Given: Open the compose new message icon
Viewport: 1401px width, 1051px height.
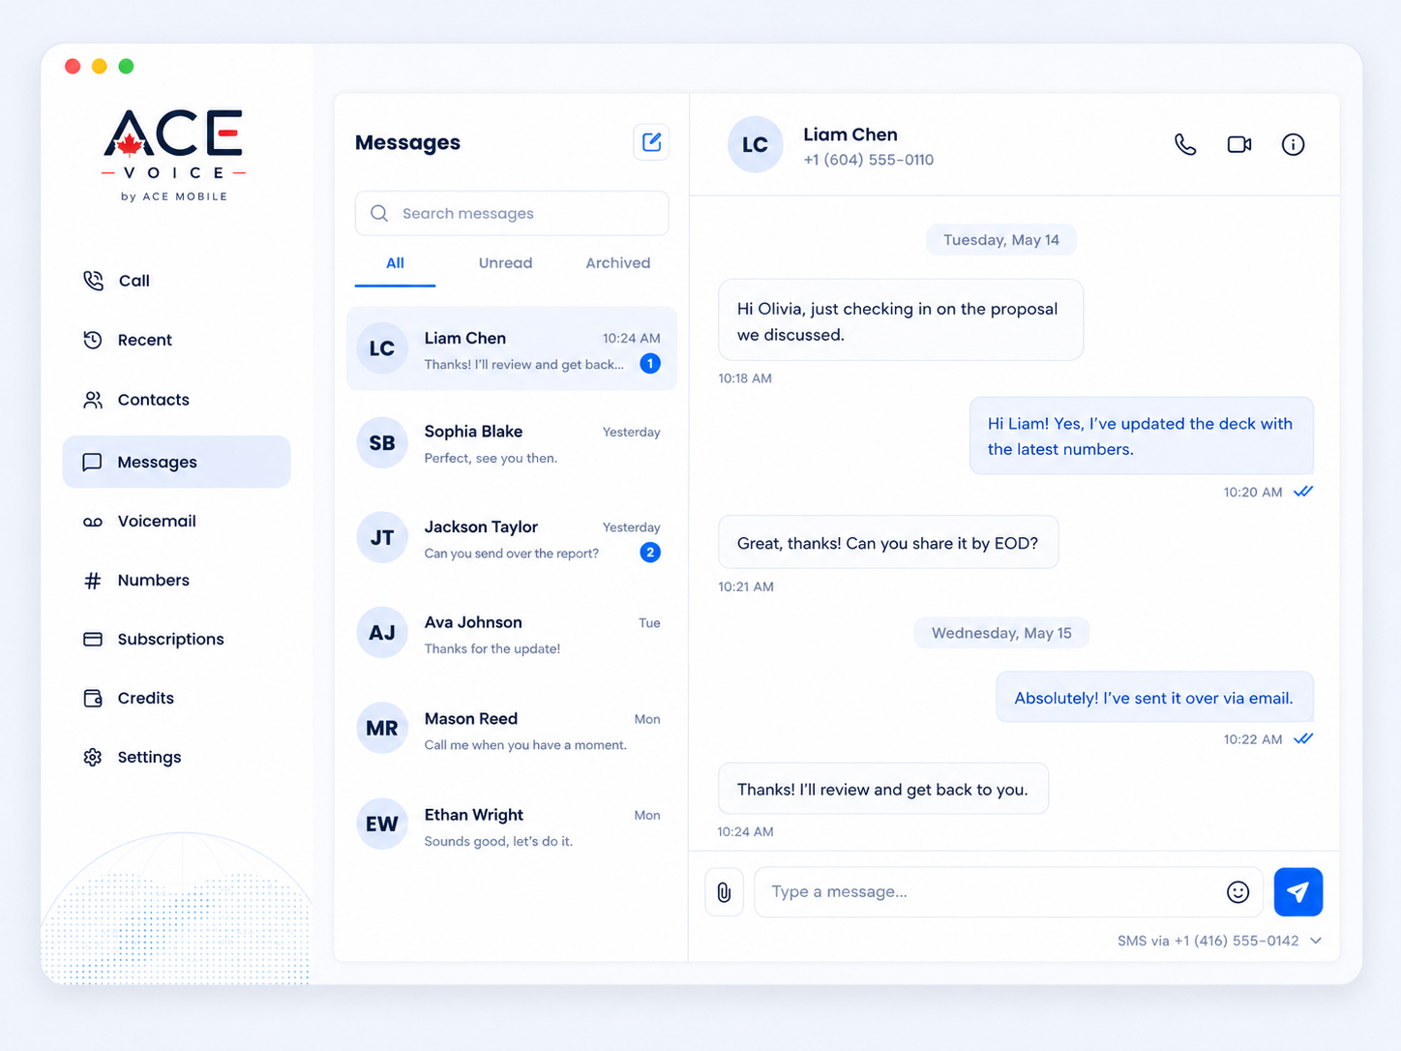Looking at the screenshot, I should click(x=651, y=142).
